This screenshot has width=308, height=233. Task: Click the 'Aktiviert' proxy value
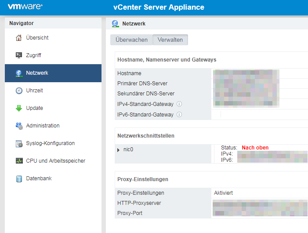tap(223, 193)
